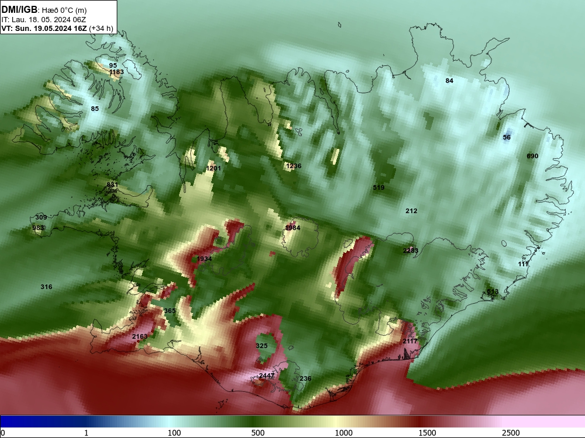Select the 1934 value on the red area
This screenshot has height=438, width=585.
pyautogui.click(x=204, y=259)
